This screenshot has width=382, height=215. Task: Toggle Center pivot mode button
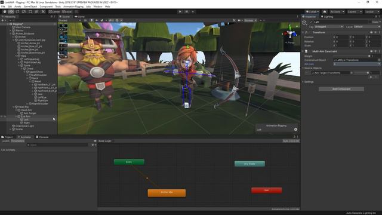tap(54, 11)
